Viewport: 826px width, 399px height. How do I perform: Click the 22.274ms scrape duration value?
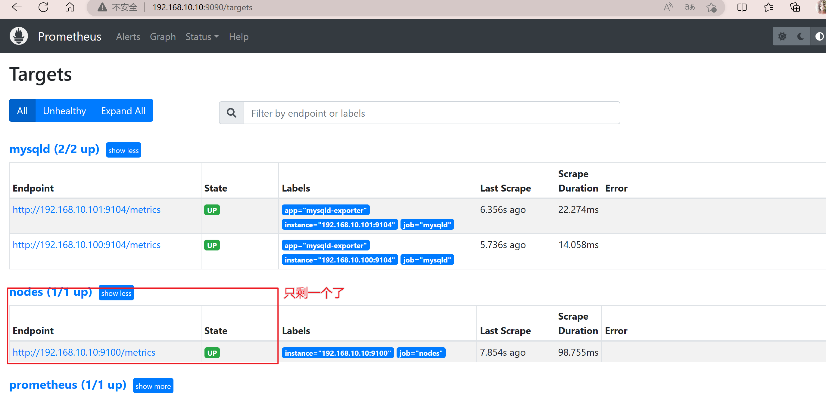[x=578, y=210]
